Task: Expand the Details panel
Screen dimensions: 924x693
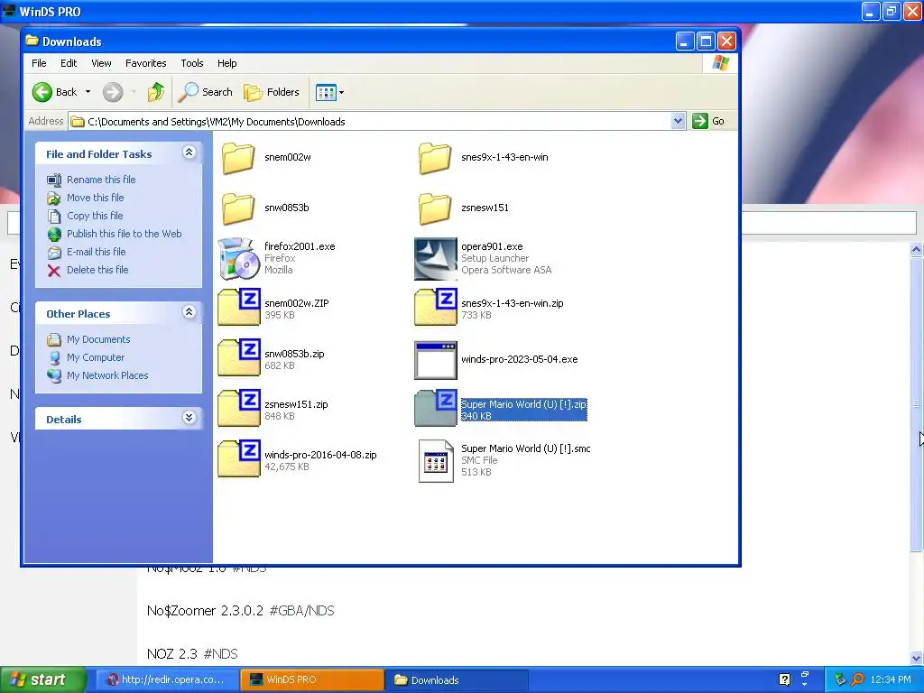Action: [189, 418]
